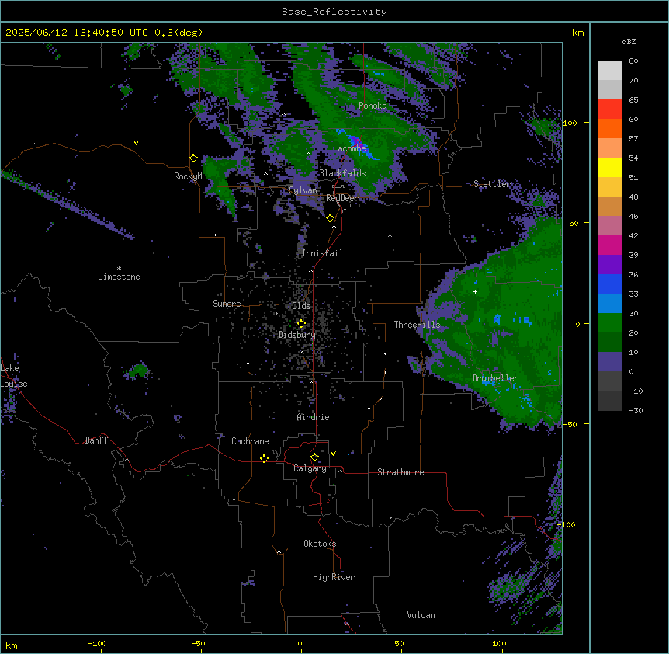Image resolution: width=669 pixels, height=654 pixels.
Task: Click the Ponoka city label
Action: tap(373, 106)
